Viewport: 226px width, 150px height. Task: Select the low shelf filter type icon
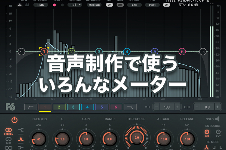[x=21, y=130]
